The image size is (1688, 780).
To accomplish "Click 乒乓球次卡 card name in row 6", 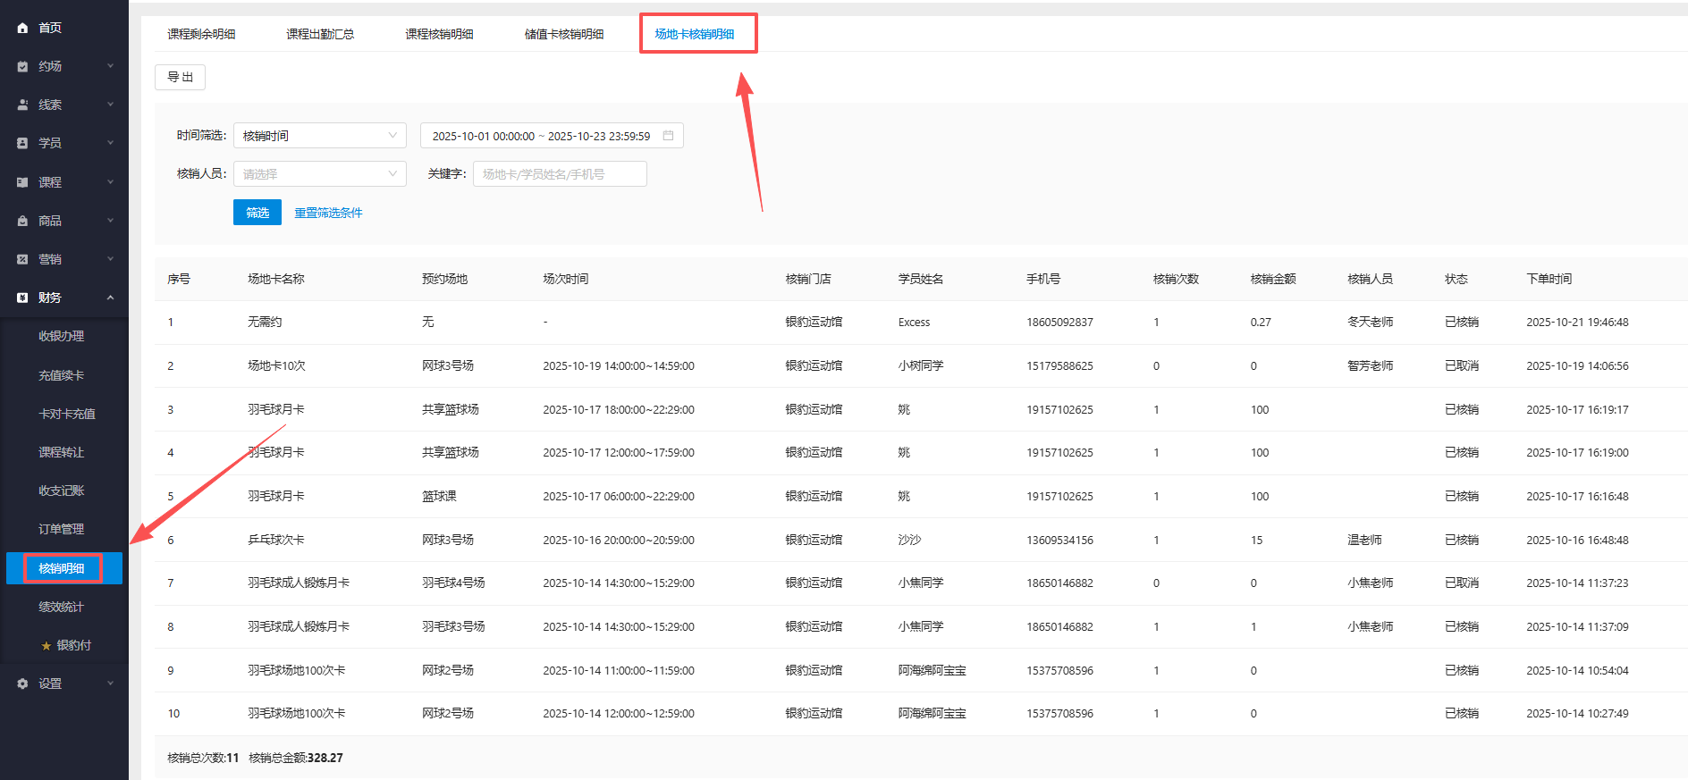I will tap(276, 540).
